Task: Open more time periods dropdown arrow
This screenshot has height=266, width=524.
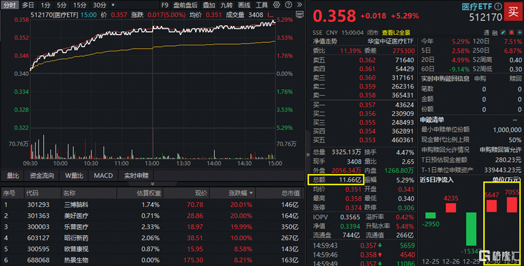Action: coord(113,5)
